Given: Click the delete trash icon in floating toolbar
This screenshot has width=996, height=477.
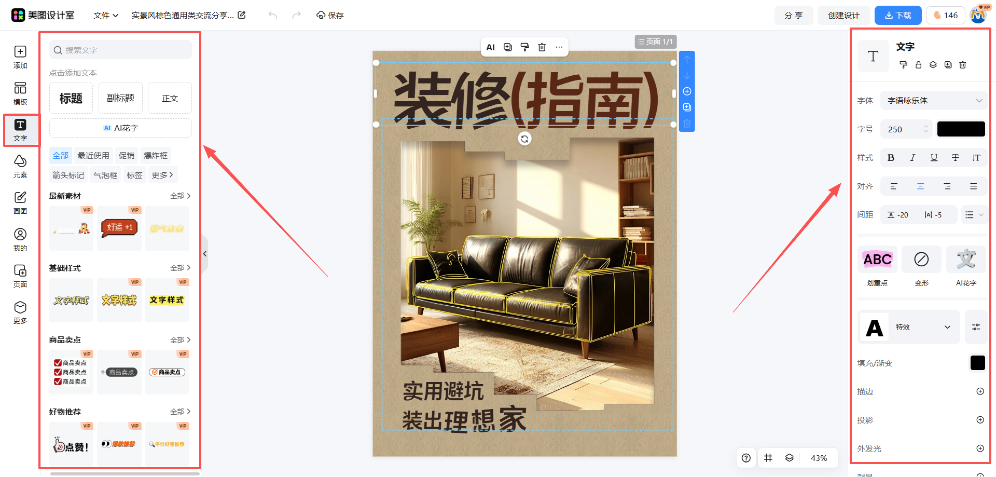Looking at the screenshot, I should point(542,47).
